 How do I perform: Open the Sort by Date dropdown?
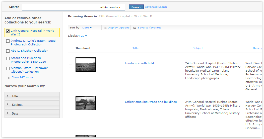click(87, 28)
